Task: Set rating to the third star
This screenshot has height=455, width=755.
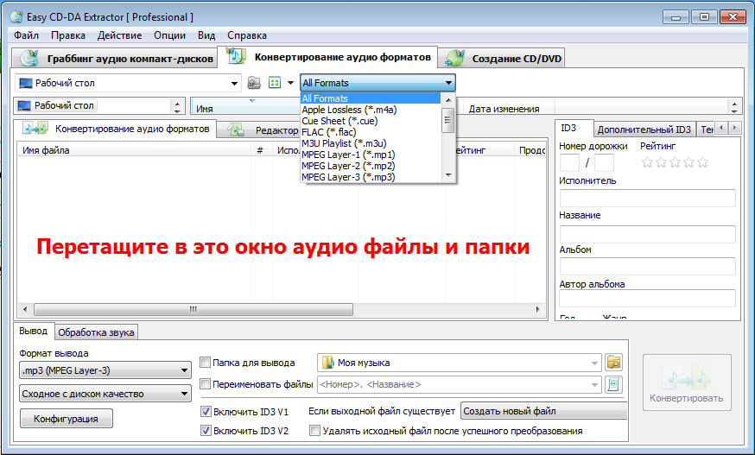Action: point(675,162)
